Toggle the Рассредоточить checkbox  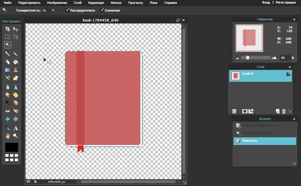click(67, 10)
